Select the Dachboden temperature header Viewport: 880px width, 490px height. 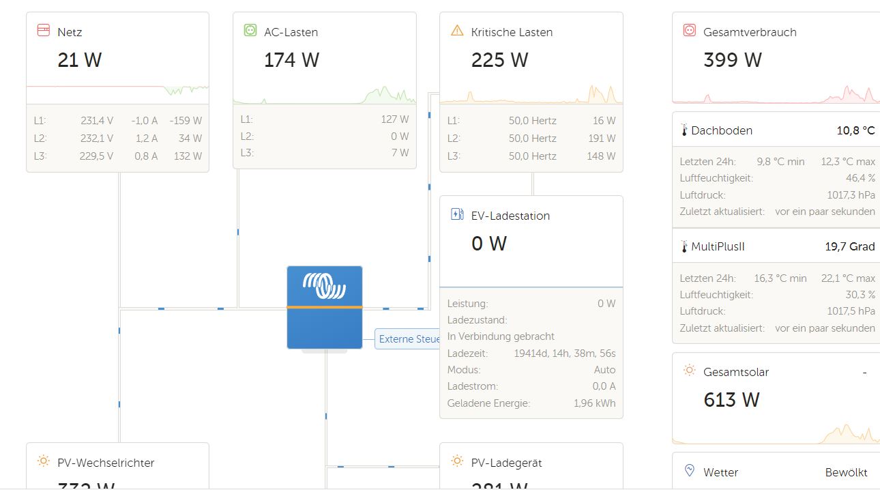click(776, 130)
